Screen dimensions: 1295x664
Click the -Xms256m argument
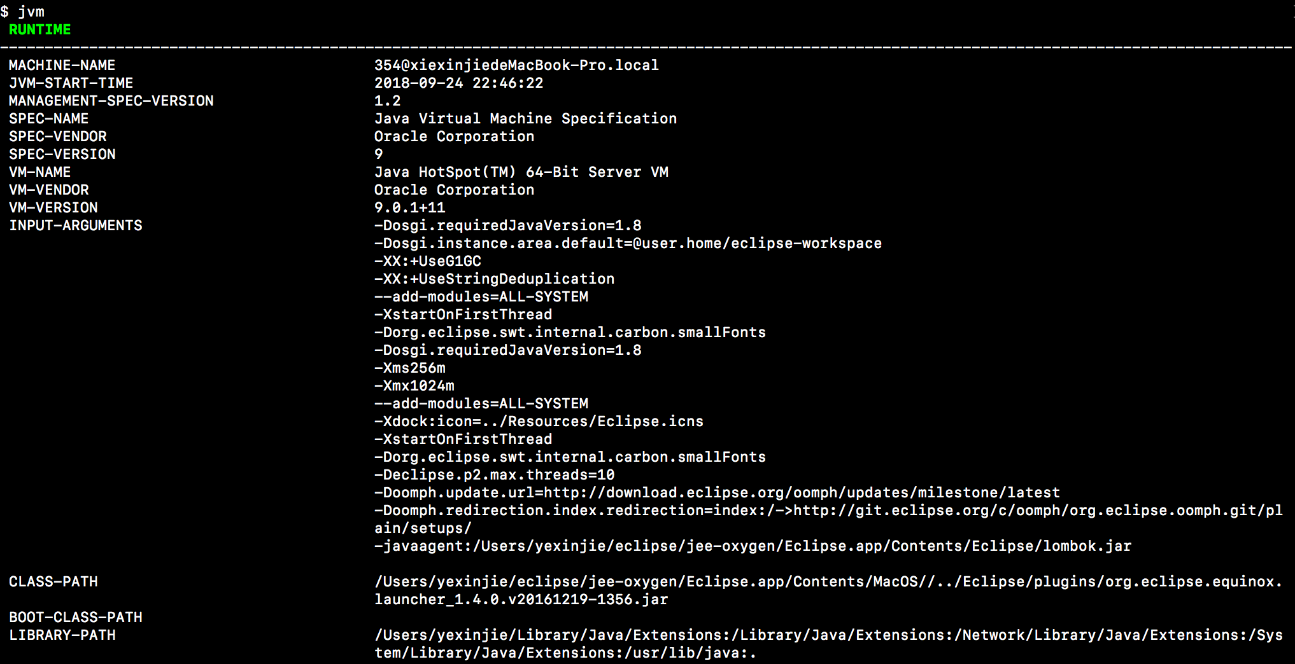point(409,368)
